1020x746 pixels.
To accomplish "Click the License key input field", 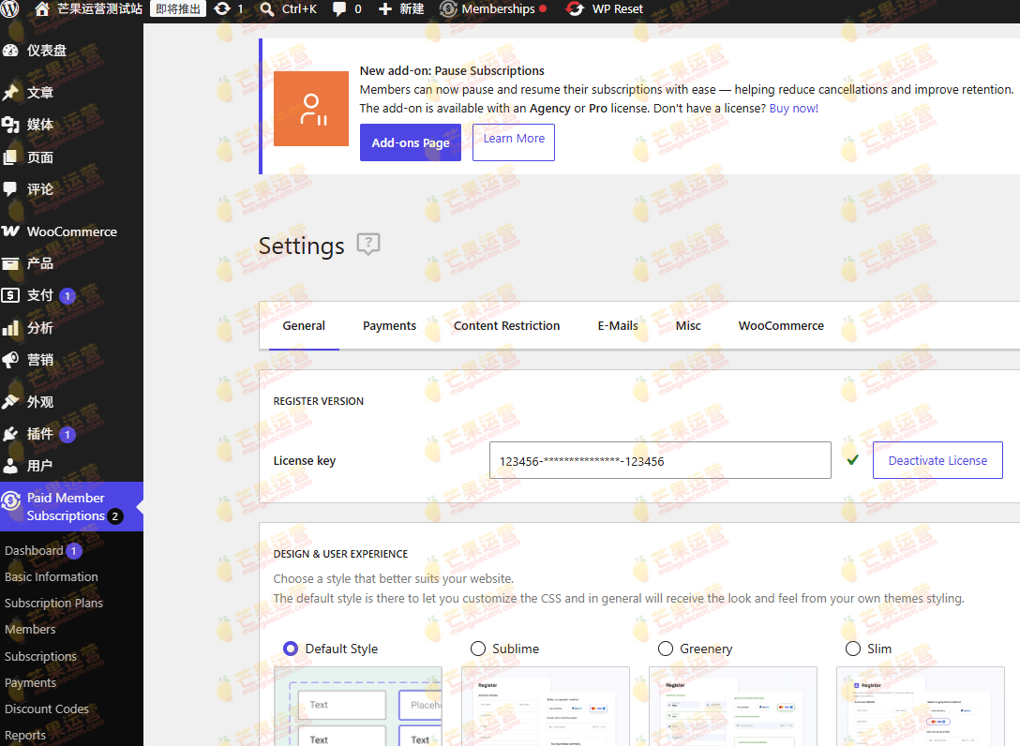I will click(x=660, y=460).
